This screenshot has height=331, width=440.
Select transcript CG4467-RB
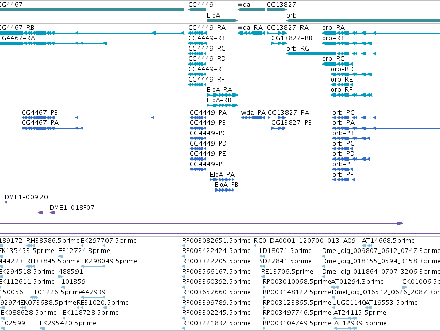tap(92, 33)
